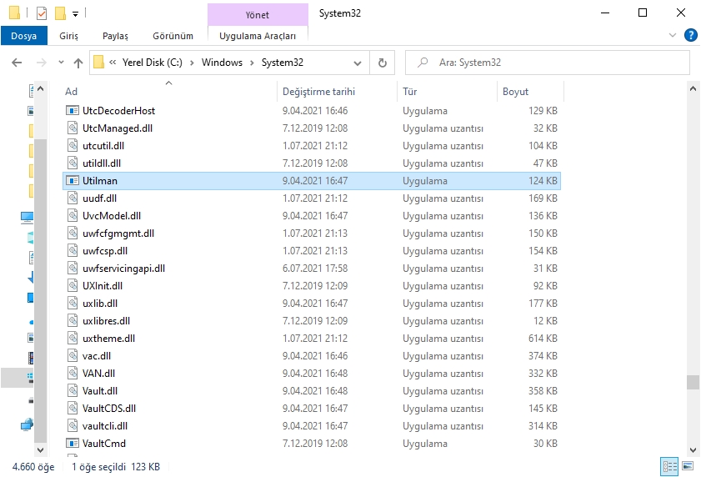Open the Dosya menu
This screenshot has height=477, width=701.
click(x=23, y=36)
